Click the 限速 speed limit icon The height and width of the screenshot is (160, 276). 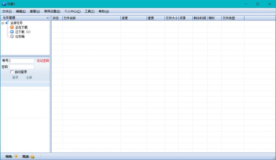[32, 157]
